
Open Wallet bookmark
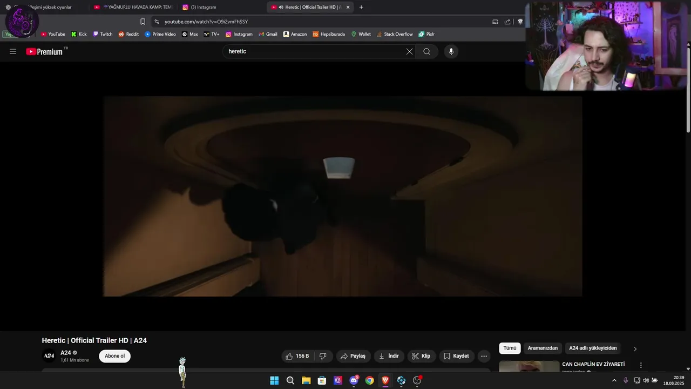[x=361, y=34]
